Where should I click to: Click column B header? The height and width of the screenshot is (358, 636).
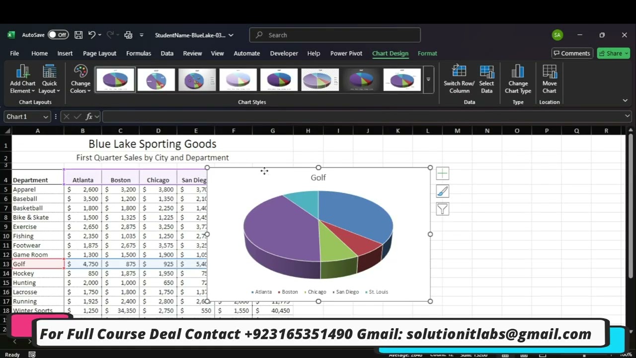click(82, 131)
